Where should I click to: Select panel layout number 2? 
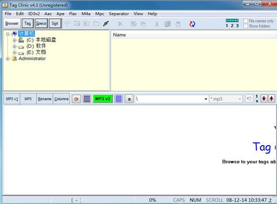tap(232, 26)
